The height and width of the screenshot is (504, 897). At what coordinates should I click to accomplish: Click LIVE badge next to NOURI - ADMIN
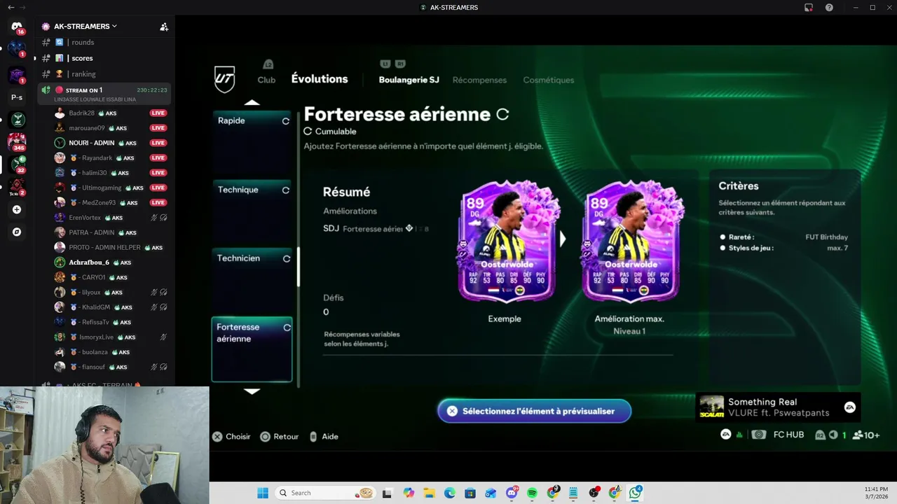click(x=158, y=143)
